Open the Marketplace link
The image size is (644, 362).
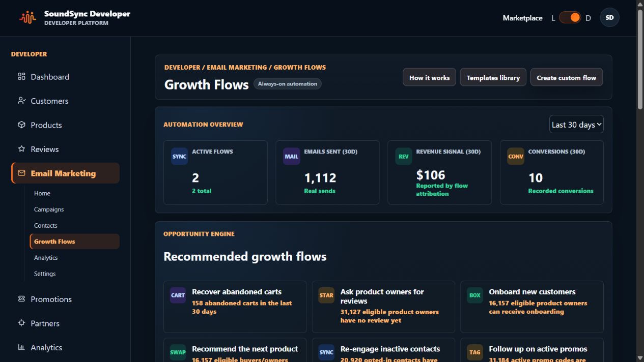(522, 18)
